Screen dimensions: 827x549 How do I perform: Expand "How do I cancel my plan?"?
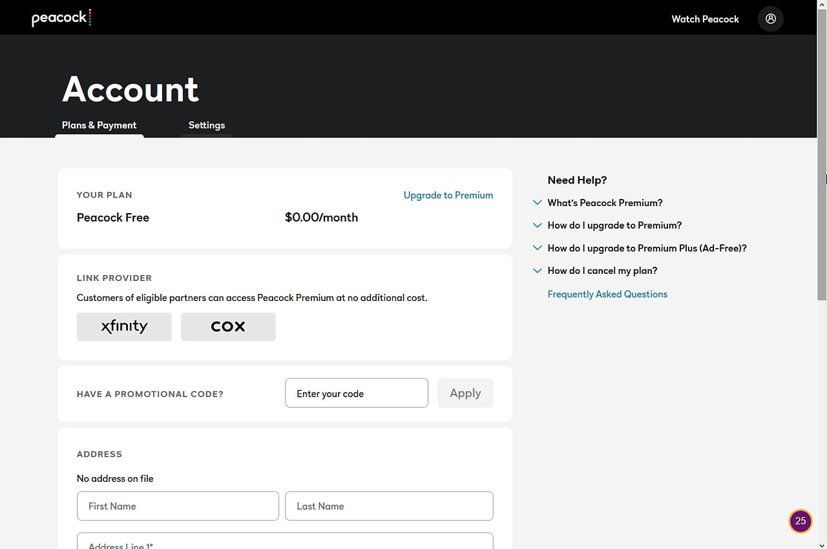[x=602, y=271]
